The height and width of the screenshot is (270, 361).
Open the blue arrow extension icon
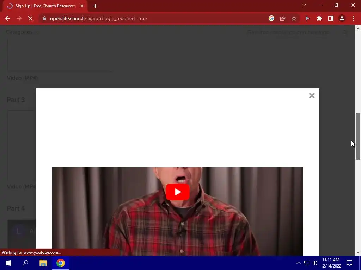(x=307, y=18)
